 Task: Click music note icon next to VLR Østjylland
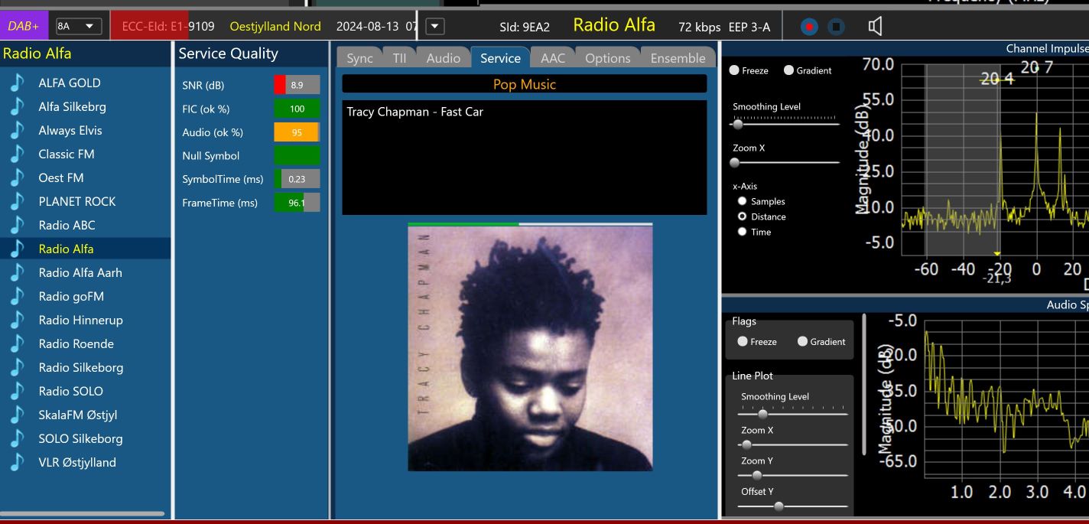point(17,462)
